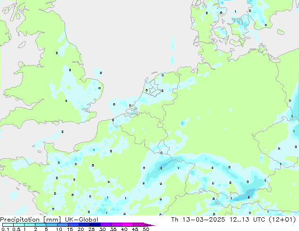
Task: Select the 5–10 mm legend color band
Action: tap(51, 225)
